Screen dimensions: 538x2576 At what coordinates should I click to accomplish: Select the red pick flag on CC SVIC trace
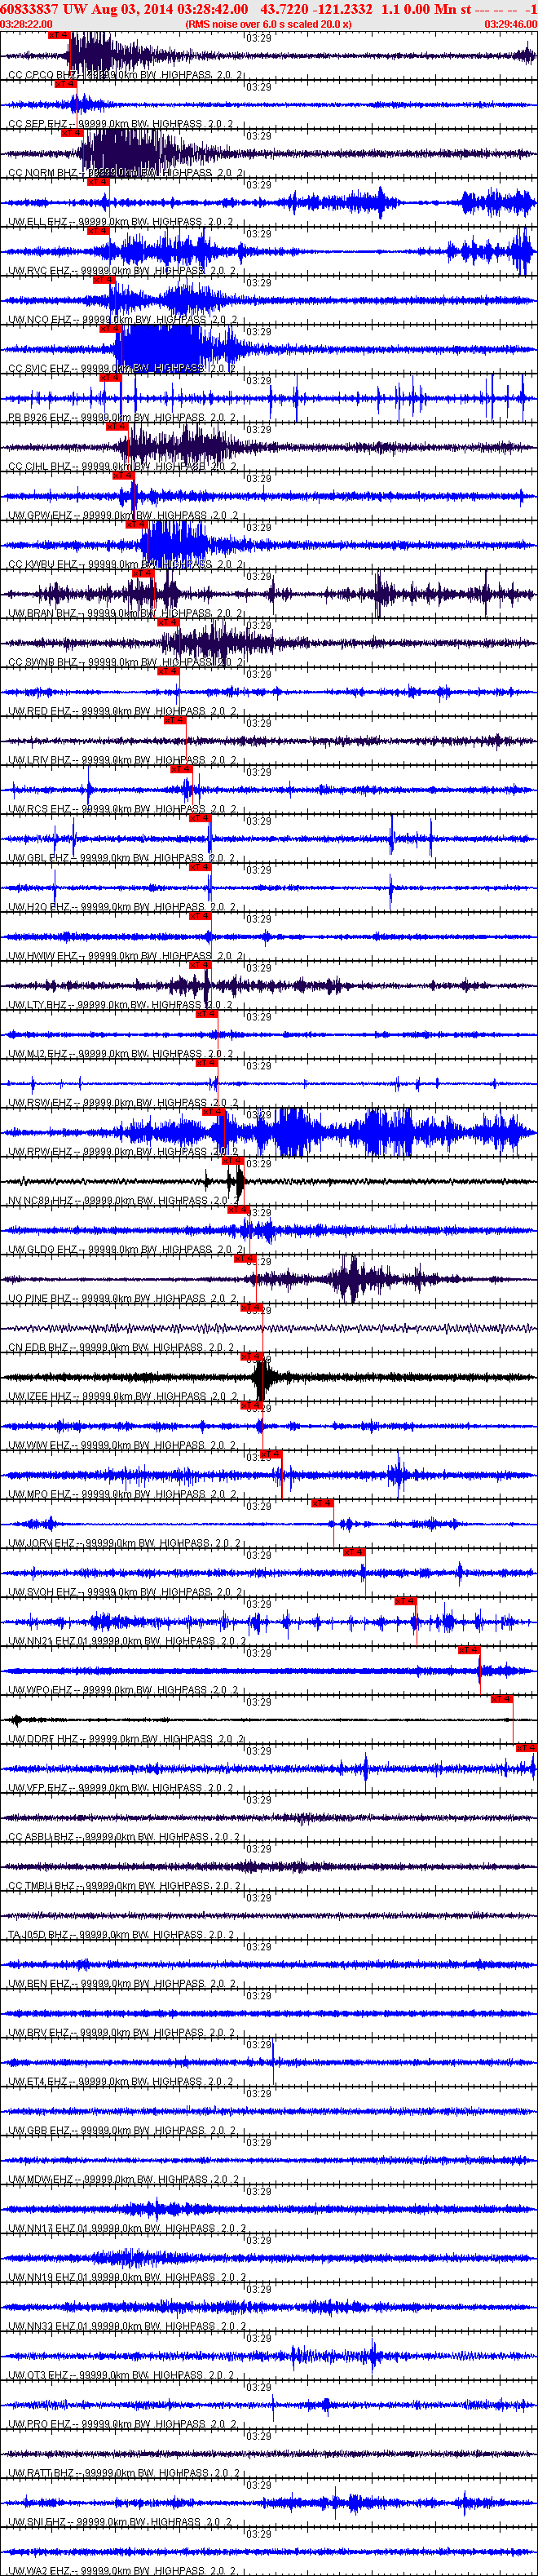(x=110, y=329)
